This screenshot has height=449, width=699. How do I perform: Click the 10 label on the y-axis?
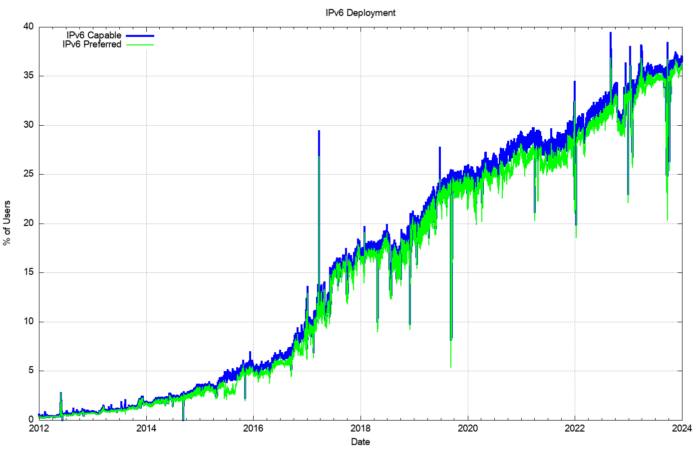click(28, 321)
